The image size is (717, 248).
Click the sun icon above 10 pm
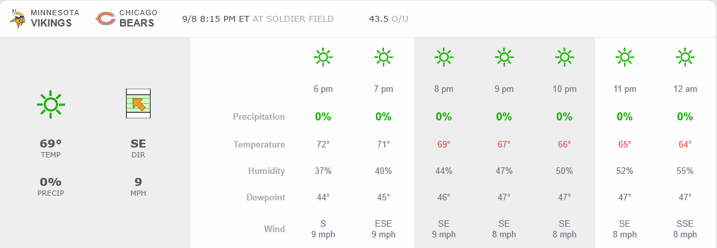pos(564,57)
